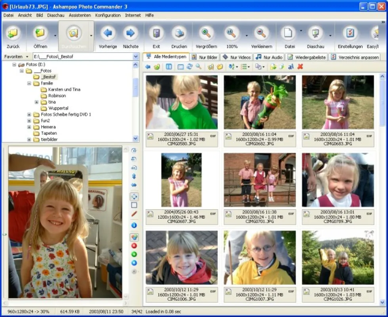Toggle the green G channel button
This screenshot has height=317, width=388.
134,254
